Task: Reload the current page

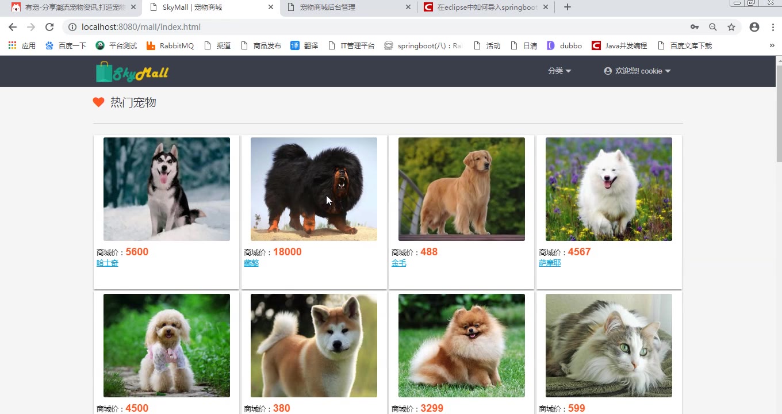Action: [49, 27]
